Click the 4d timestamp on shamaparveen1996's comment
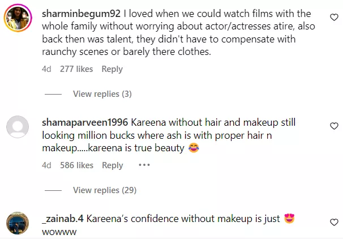This screenshot has width=343, height=239. coord(46,165)
